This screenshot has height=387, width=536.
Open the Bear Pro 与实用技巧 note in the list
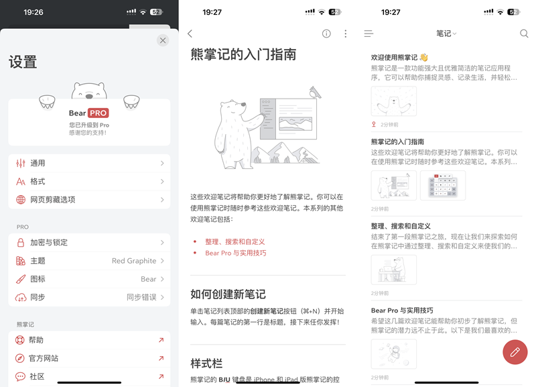click(446, 343)
